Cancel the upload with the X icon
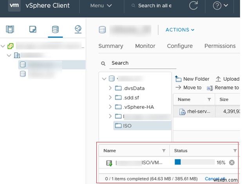The height and width of the screenshot is (184, 242). (232, 163)
